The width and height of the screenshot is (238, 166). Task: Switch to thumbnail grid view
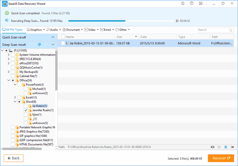tap(219, 147)
